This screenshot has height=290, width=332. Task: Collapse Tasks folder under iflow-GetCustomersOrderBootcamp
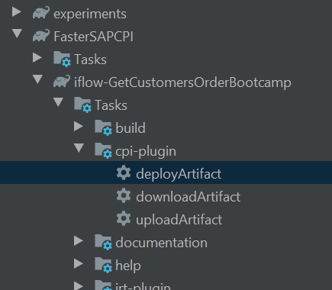point(58,102)
